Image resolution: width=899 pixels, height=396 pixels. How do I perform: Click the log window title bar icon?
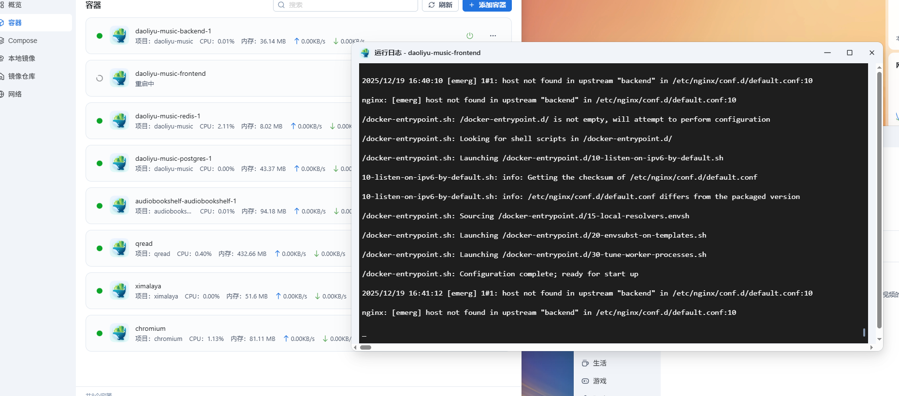(x=365, y=53)
